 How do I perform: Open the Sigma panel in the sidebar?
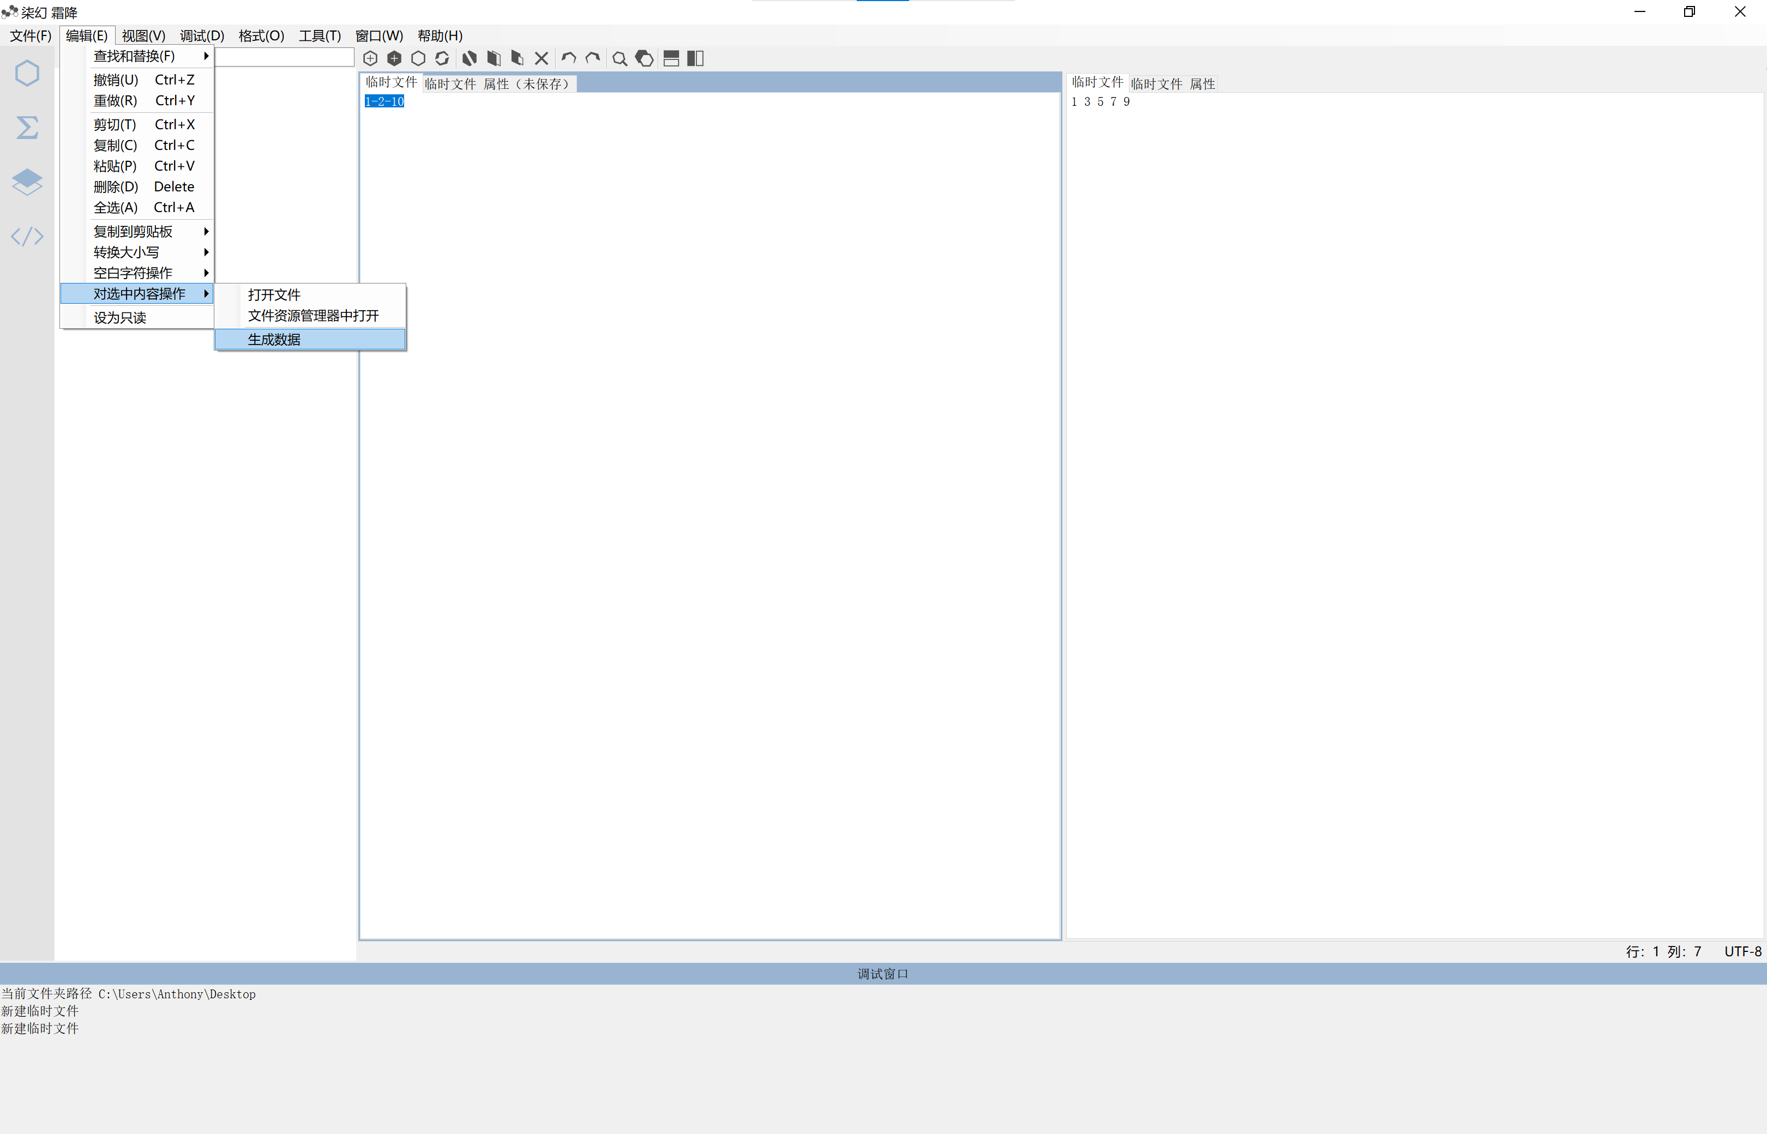pos(27,128)
